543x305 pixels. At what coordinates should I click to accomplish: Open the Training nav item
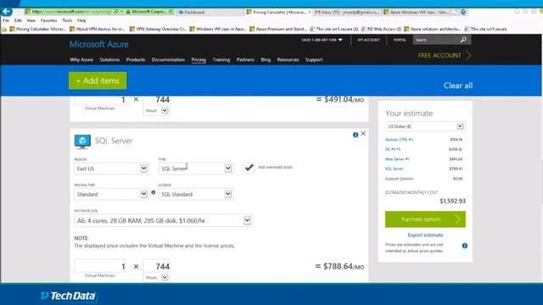coord(221,59)
